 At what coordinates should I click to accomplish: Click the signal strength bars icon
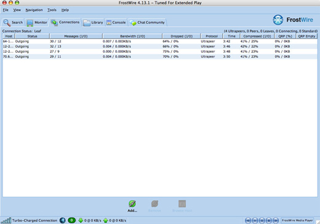point(6,220)
